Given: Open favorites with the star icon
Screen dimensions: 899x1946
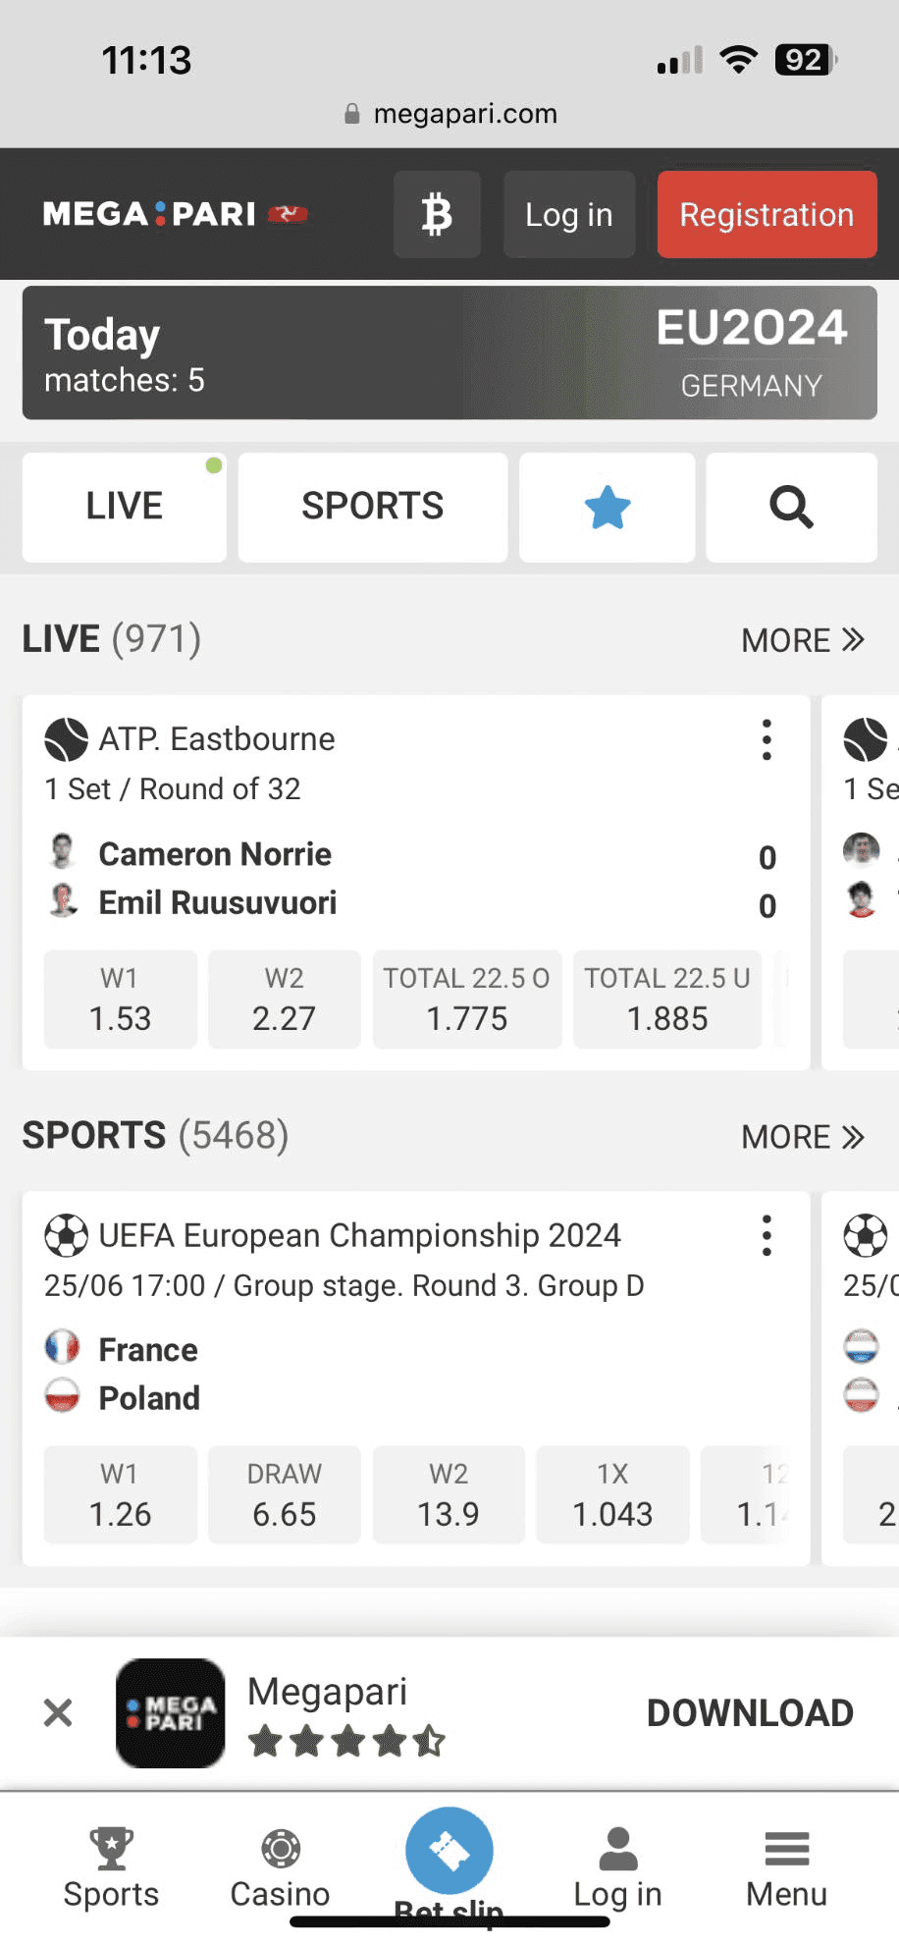Looking at the screenshot, I should click(607, 508).
